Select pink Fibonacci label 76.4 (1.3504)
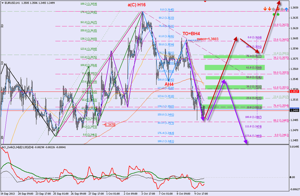This screenshot has height=196, width=300. click(281, 105)
